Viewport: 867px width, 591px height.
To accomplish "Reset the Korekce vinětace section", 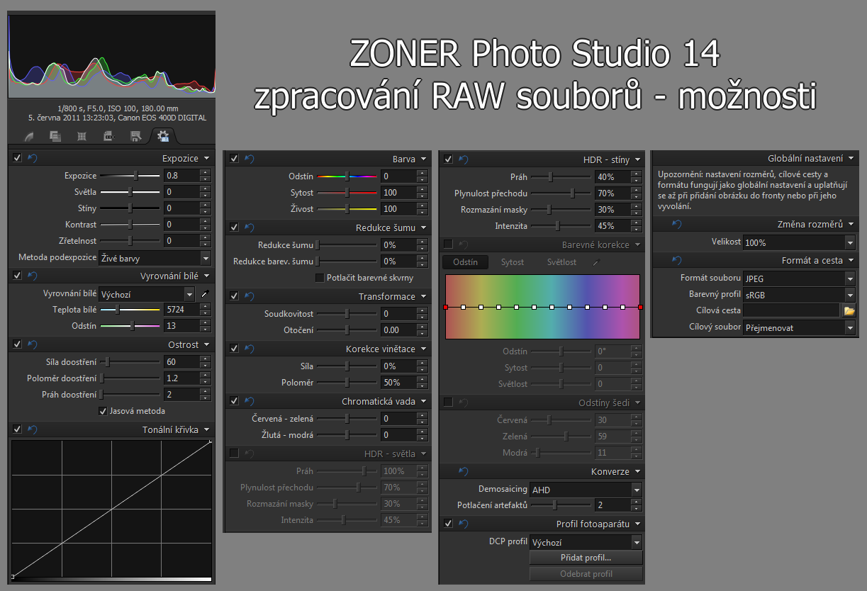I will (x=249, y=349).
